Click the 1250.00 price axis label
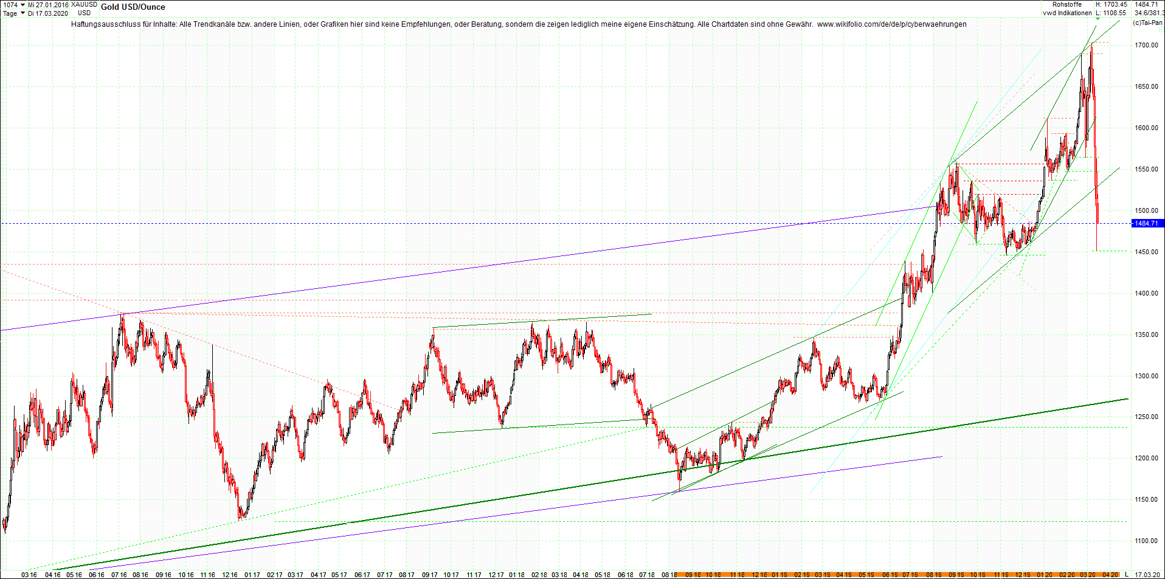 [x=1146, y=417]
